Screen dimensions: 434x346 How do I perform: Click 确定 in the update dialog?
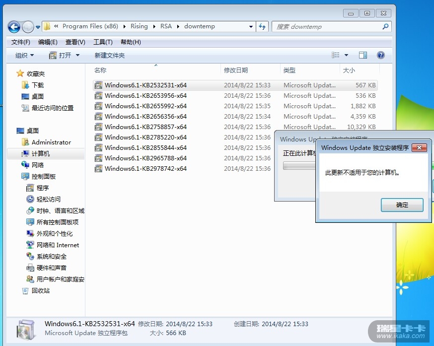tap(402, 205)
